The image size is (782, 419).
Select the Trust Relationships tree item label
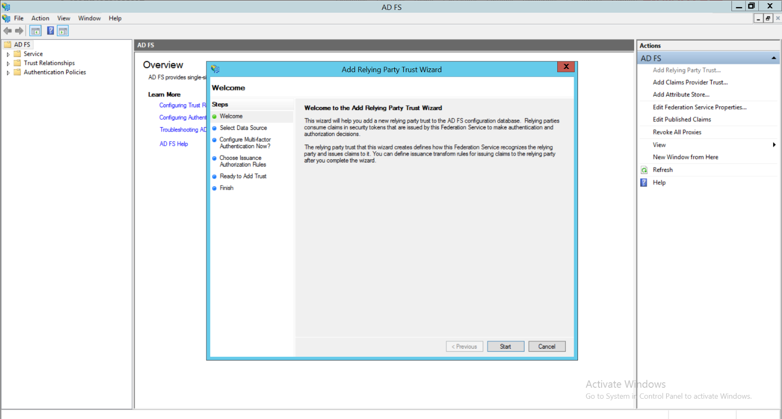point(49,63)
